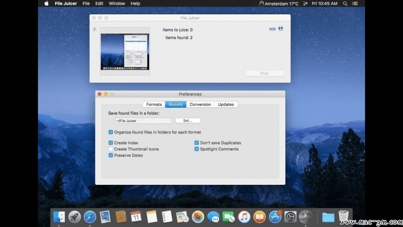The width and height of the screenshot is (403, 227).
Task: Click the "Save found files in a folder:" label
Action: pyautogui.click(x=134, y=113)
